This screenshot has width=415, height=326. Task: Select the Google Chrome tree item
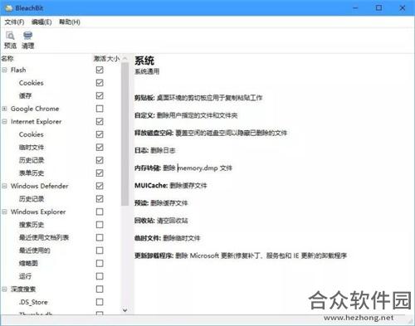tap(35, 109)
